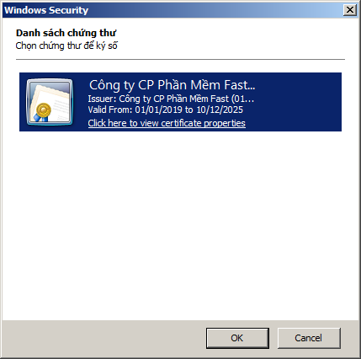The width and height of the screenshot is (361, 359).
Task: Open the view certificate properties link
Action: coord(167,123)
